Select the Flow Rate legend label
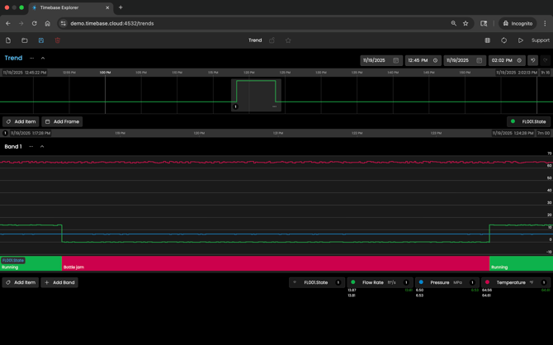Viewport: 553px width, 345px height. [x=373, y=282]
